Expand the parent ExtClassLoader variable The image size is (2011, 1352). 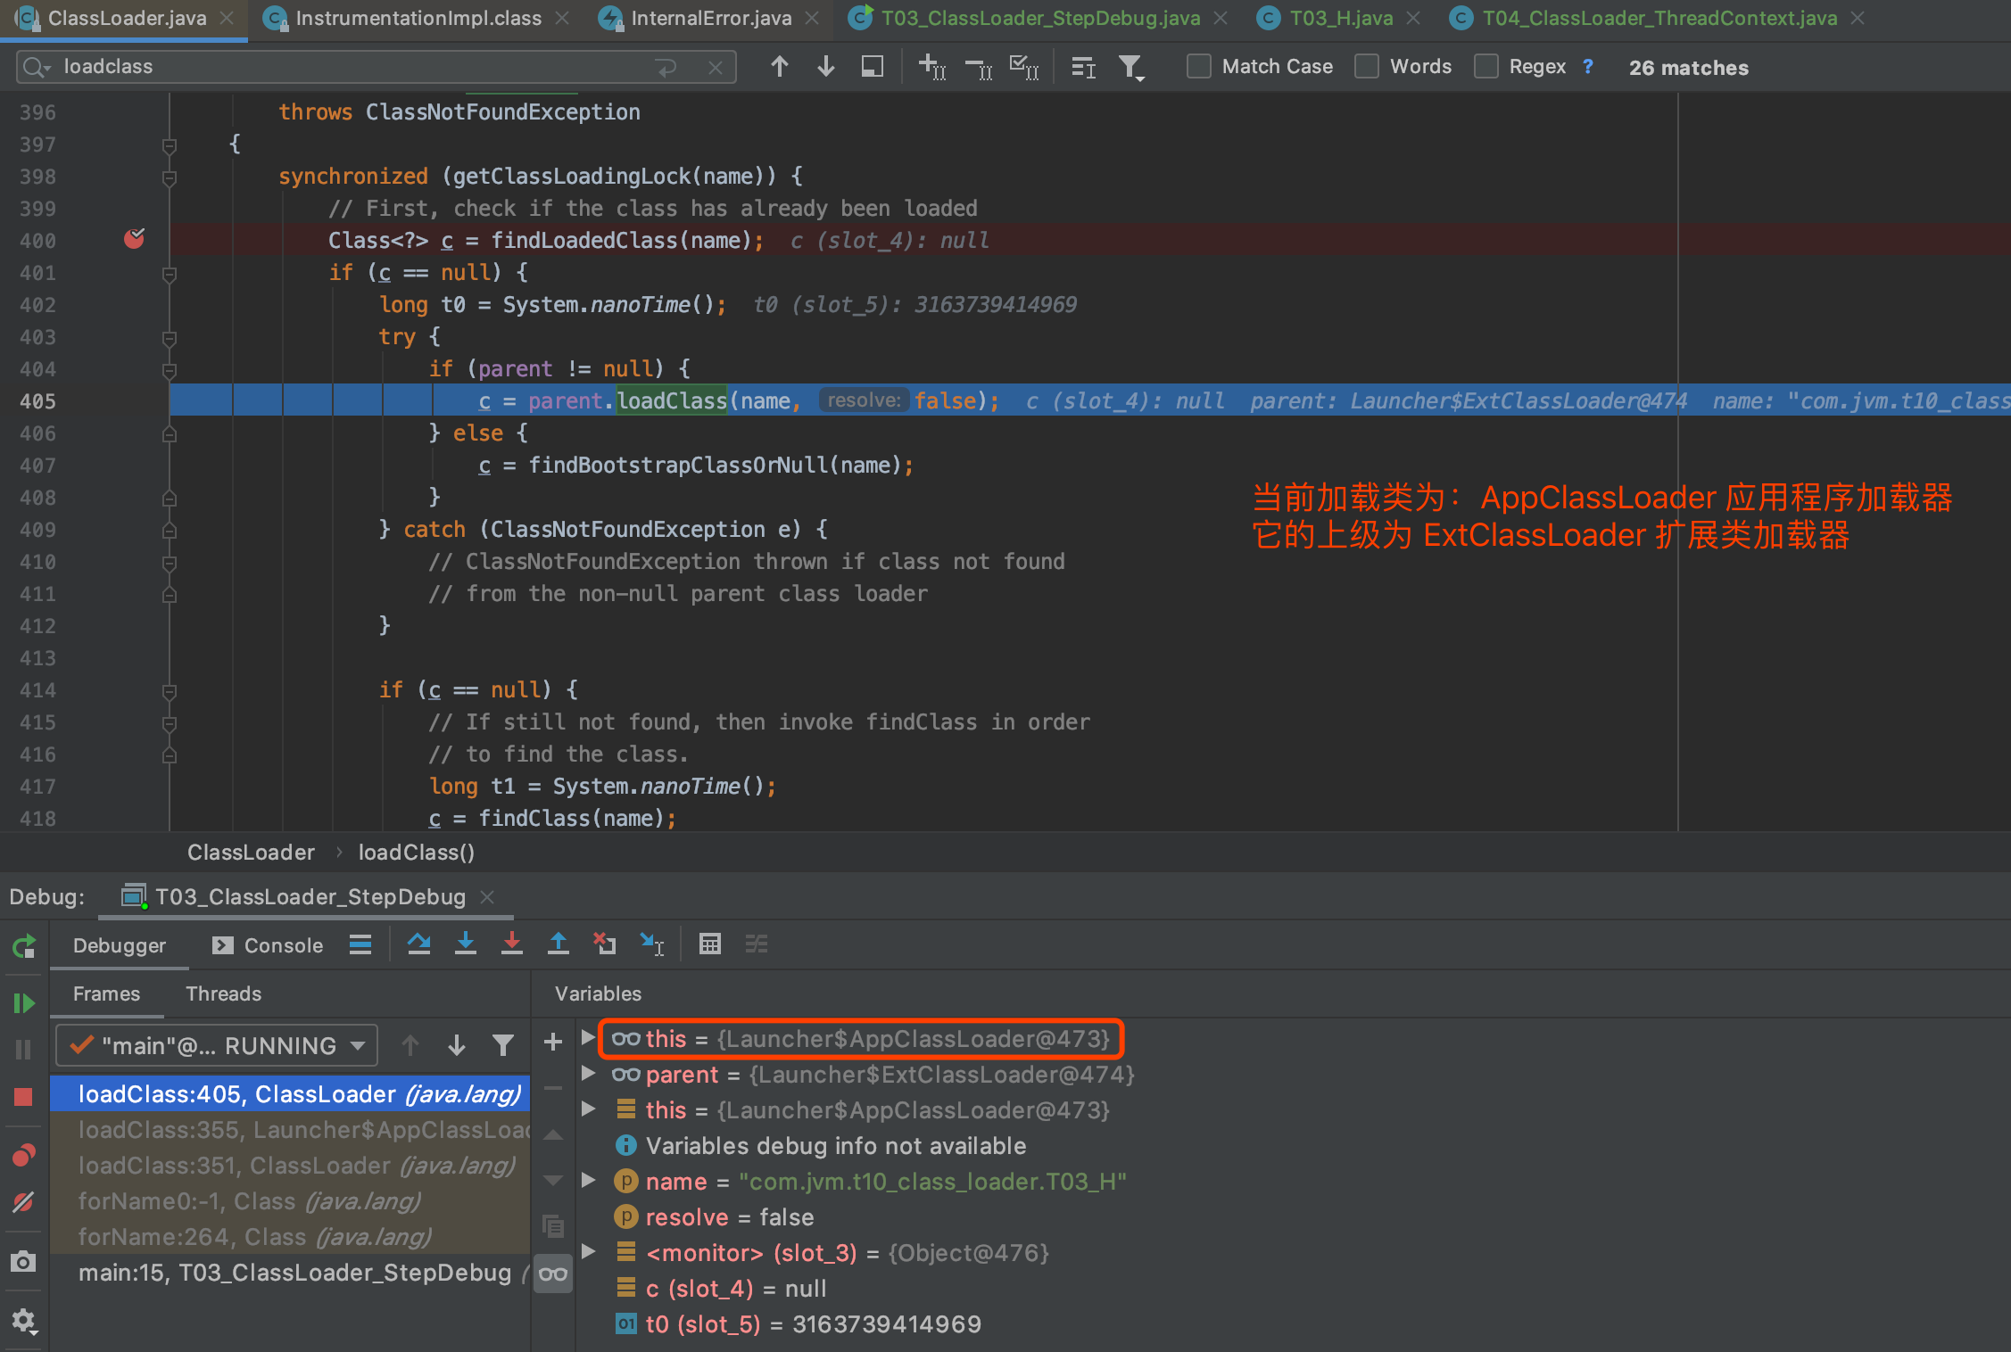pos(588,1075)
